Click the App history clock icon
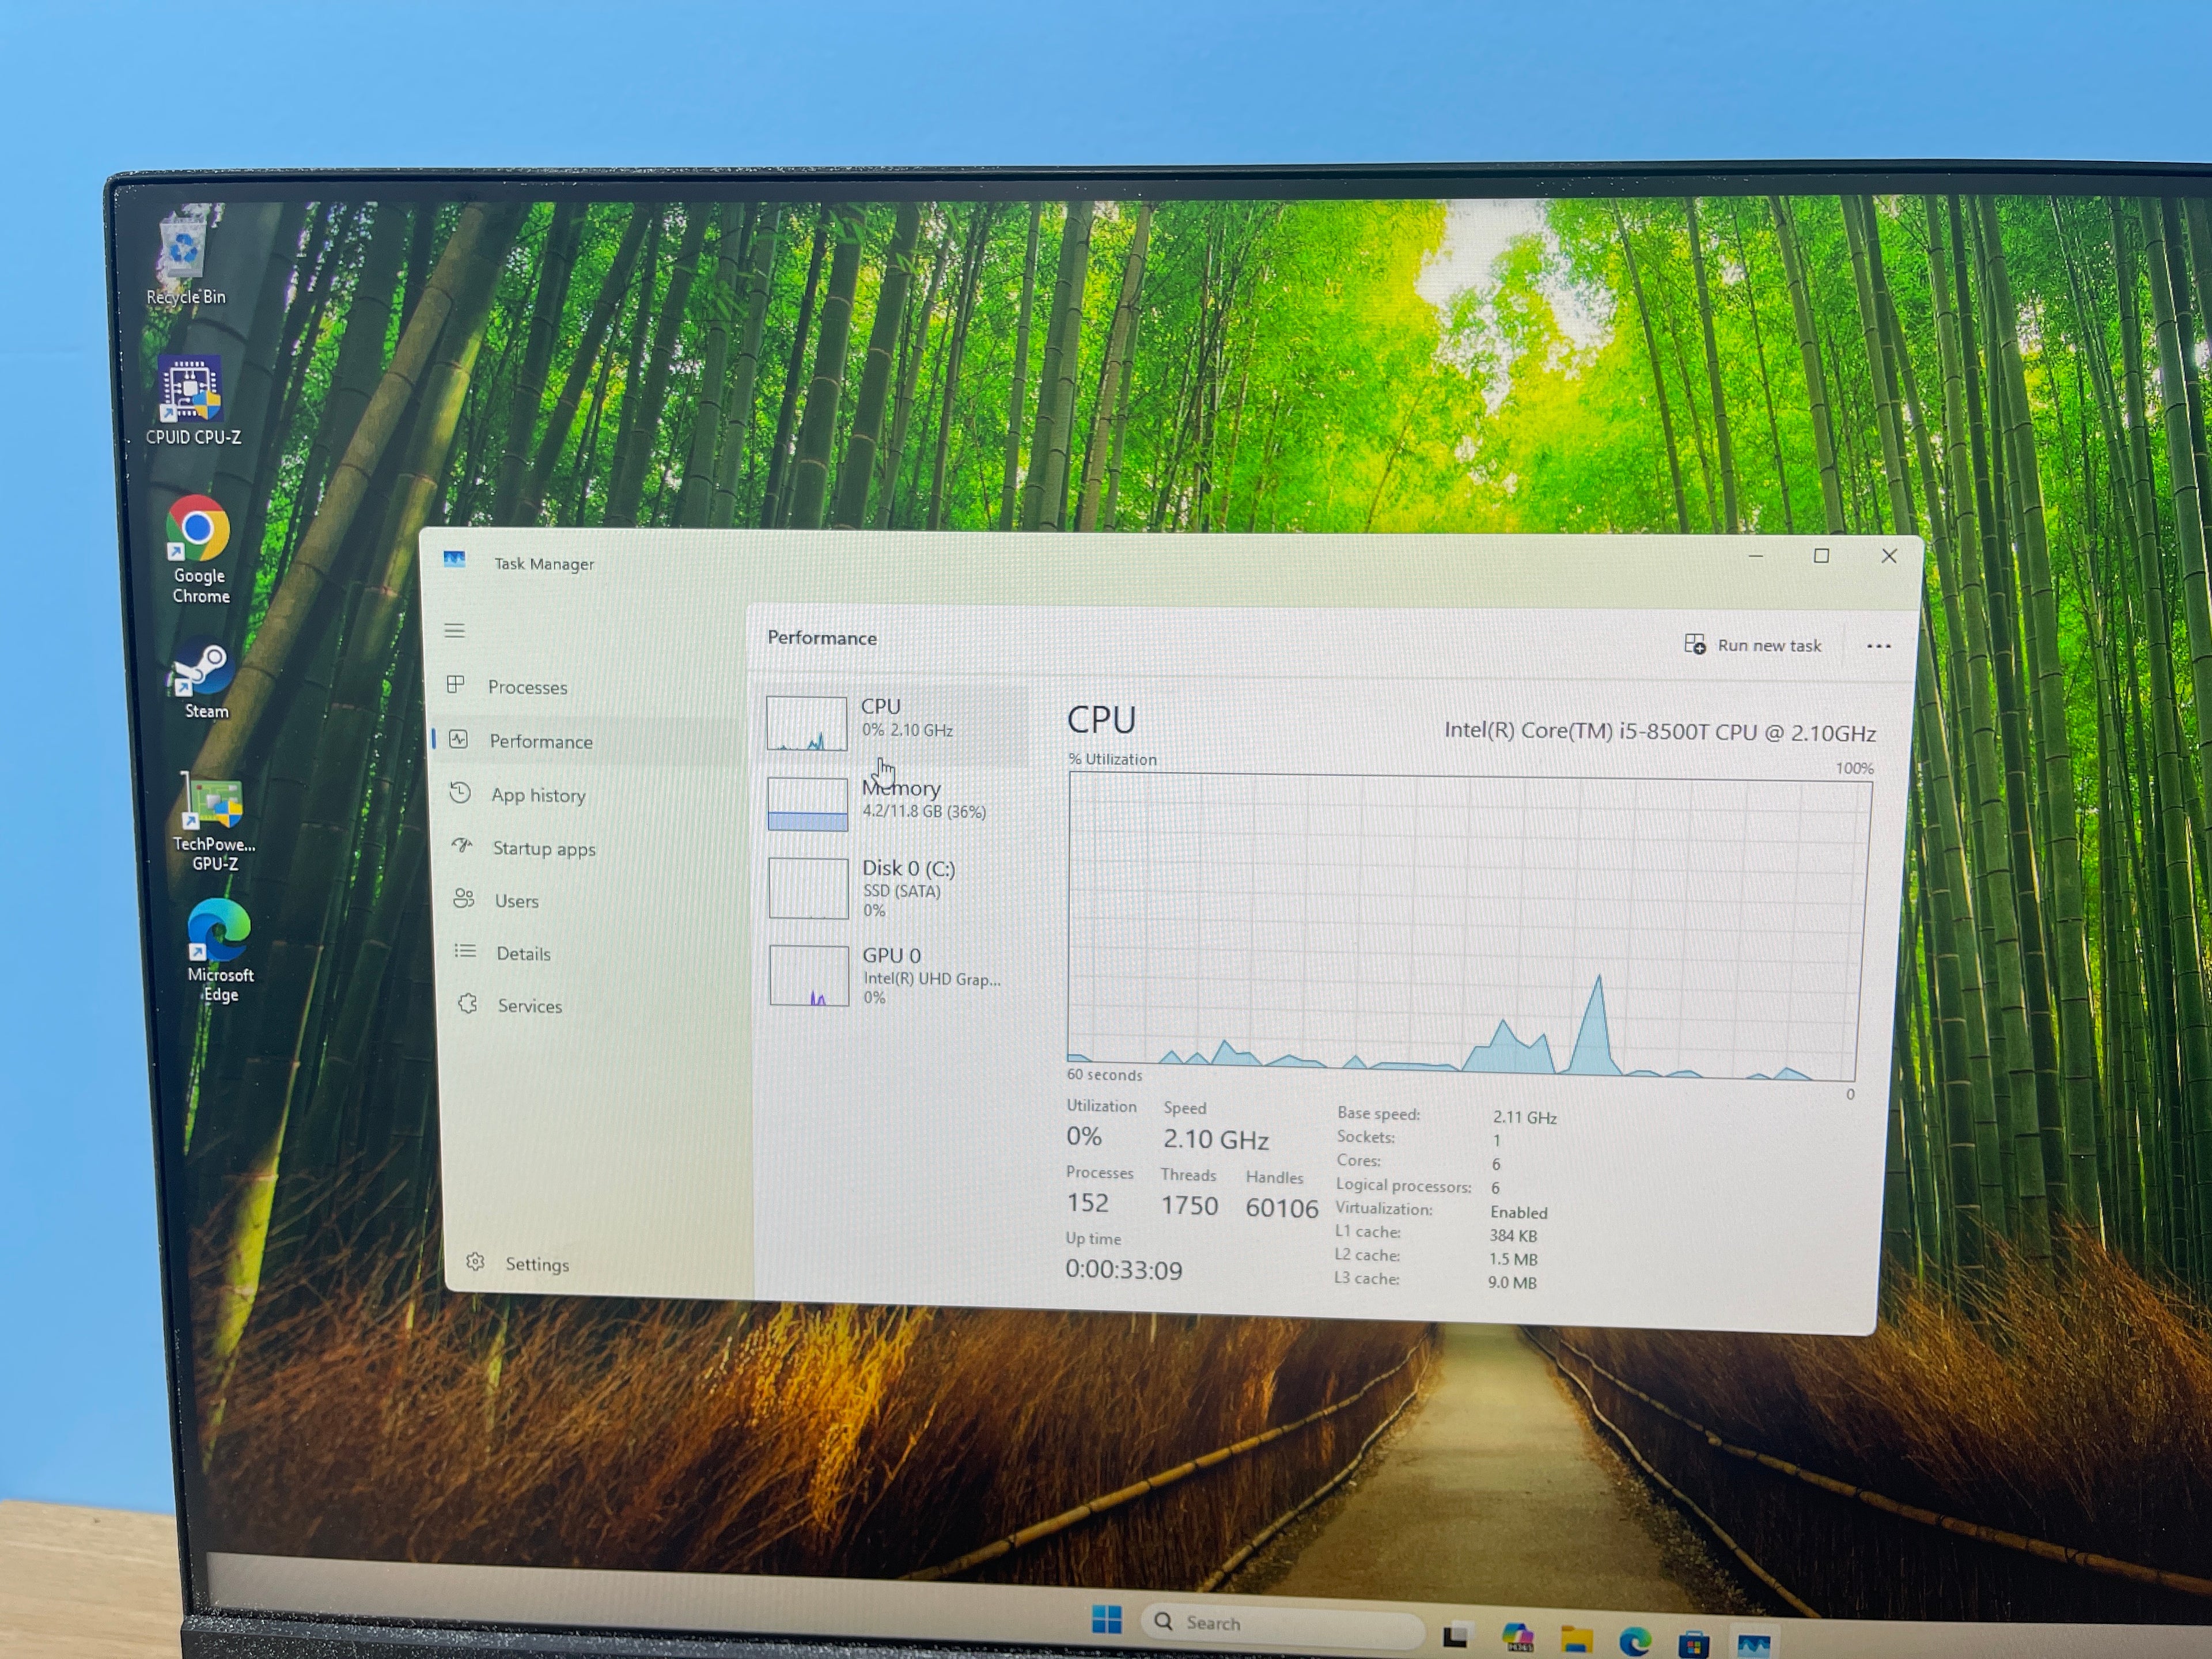 460,793
